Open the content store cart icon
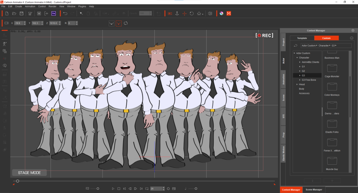Viewport: 358px width, 193px height. tap(30, 13)
